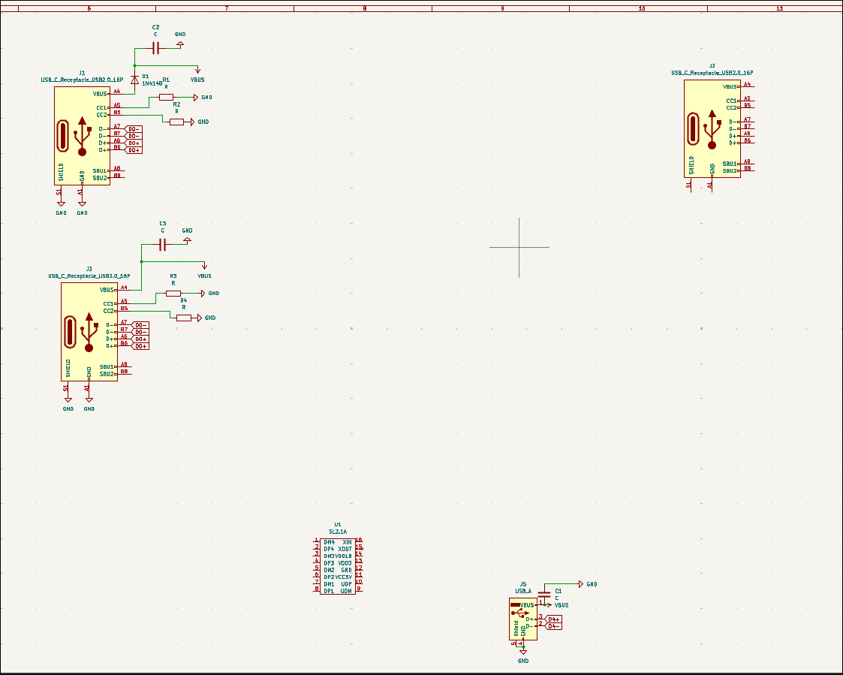Select the GND power symbol below J5
Image resolution: width=843 pixels, height=675 pixels.
522,652
